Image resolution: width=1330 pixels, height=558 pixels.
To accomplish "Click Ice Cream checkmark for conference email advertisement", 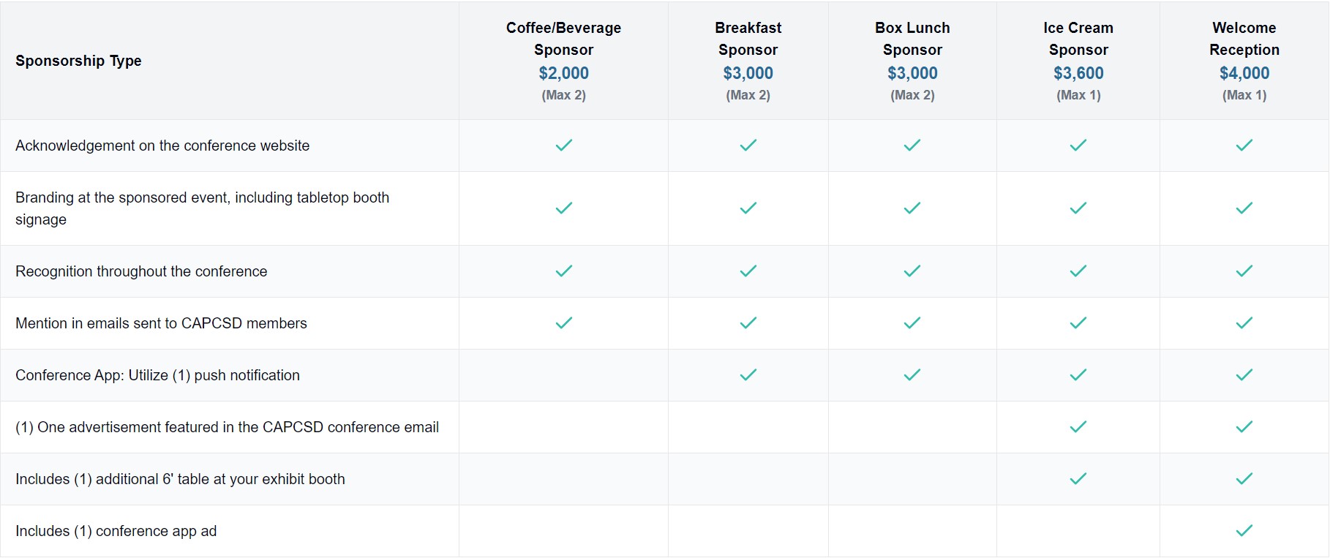I will click(1078, 427).
